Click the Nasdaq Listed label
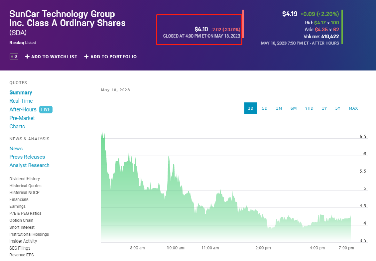Image resolution: width=376 pixels, height=261 pixels. tap(23, 43)
